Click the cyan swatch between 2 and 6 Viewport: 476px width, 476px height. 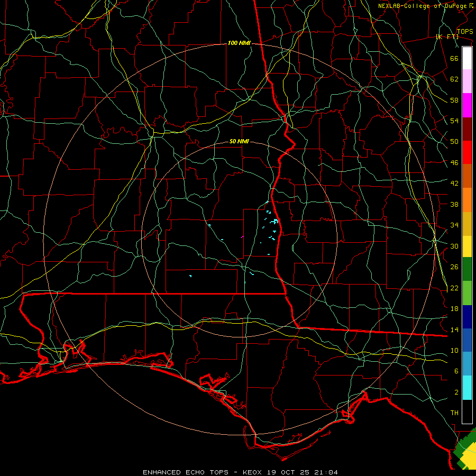(x=467, y=388)
